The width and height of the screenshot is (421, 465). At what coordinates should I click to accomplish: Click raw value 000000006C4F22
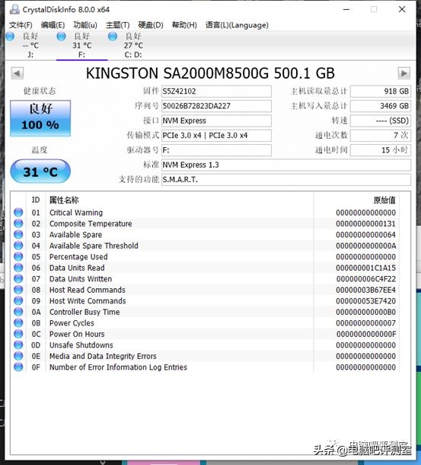pos(366,279)
